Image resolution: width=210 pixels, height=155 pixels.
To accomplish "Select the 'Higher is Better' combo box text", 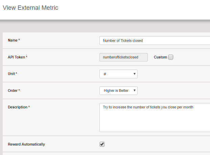I will coord(116,91).
